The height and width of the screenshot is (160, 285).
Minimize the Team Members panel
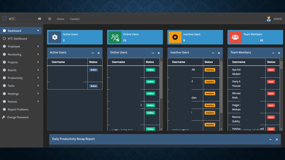[273, 53]
